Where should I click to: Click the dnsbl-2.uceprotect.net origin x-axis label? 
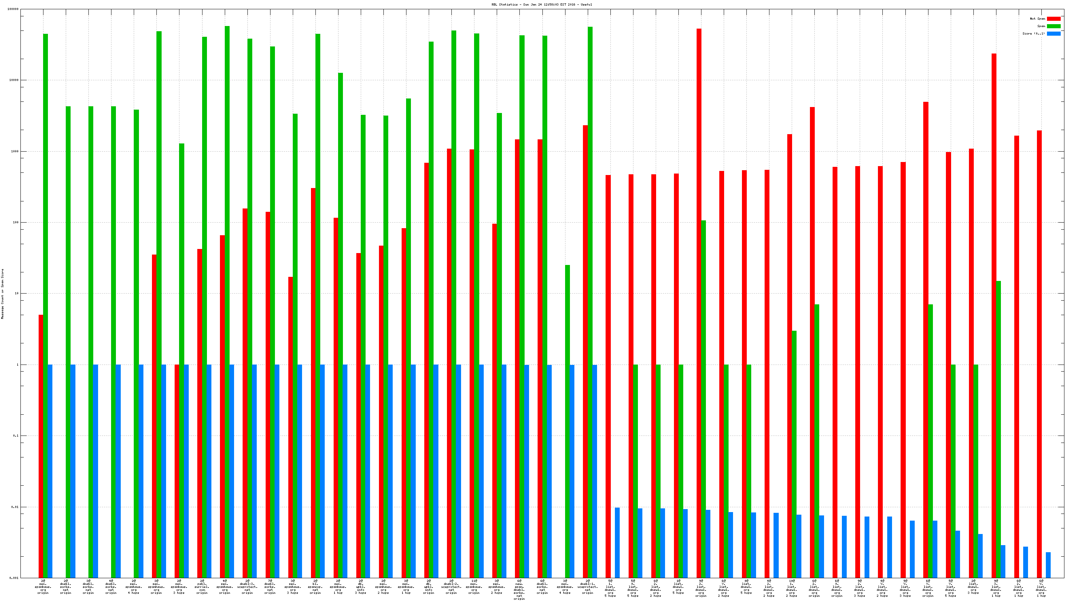tap(451, 587)
